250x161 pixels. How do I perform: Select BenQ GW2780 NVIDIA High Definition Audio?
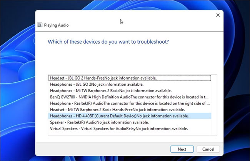click(x=129, y=97)
